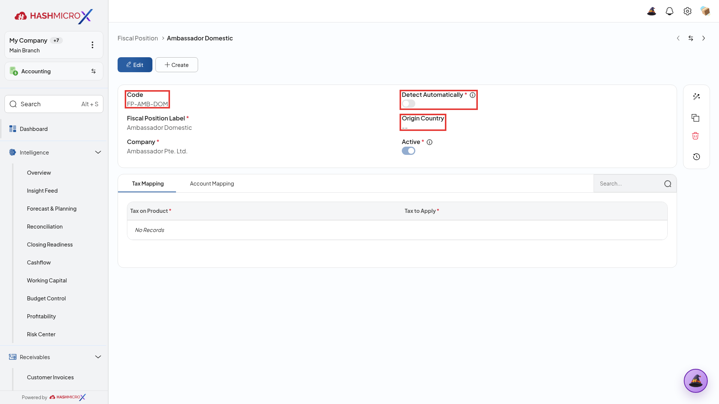Duplicate record using copy icon
This screenshot has height=404, width=719.
[696, 118]
